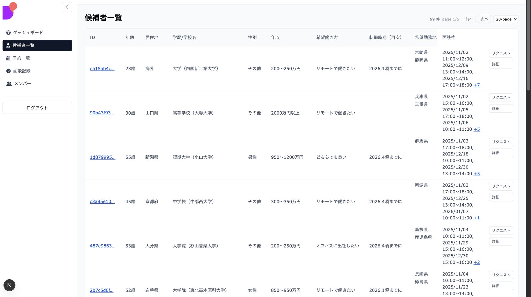Click the members group icon
Viewport: 531px width, 297px height.
(9, 84)
